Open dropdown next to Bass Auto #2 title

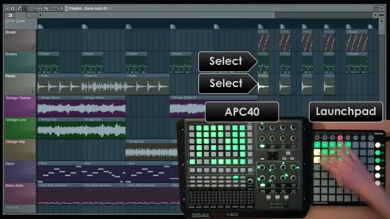pyautogui.click(x=110, y=9)
